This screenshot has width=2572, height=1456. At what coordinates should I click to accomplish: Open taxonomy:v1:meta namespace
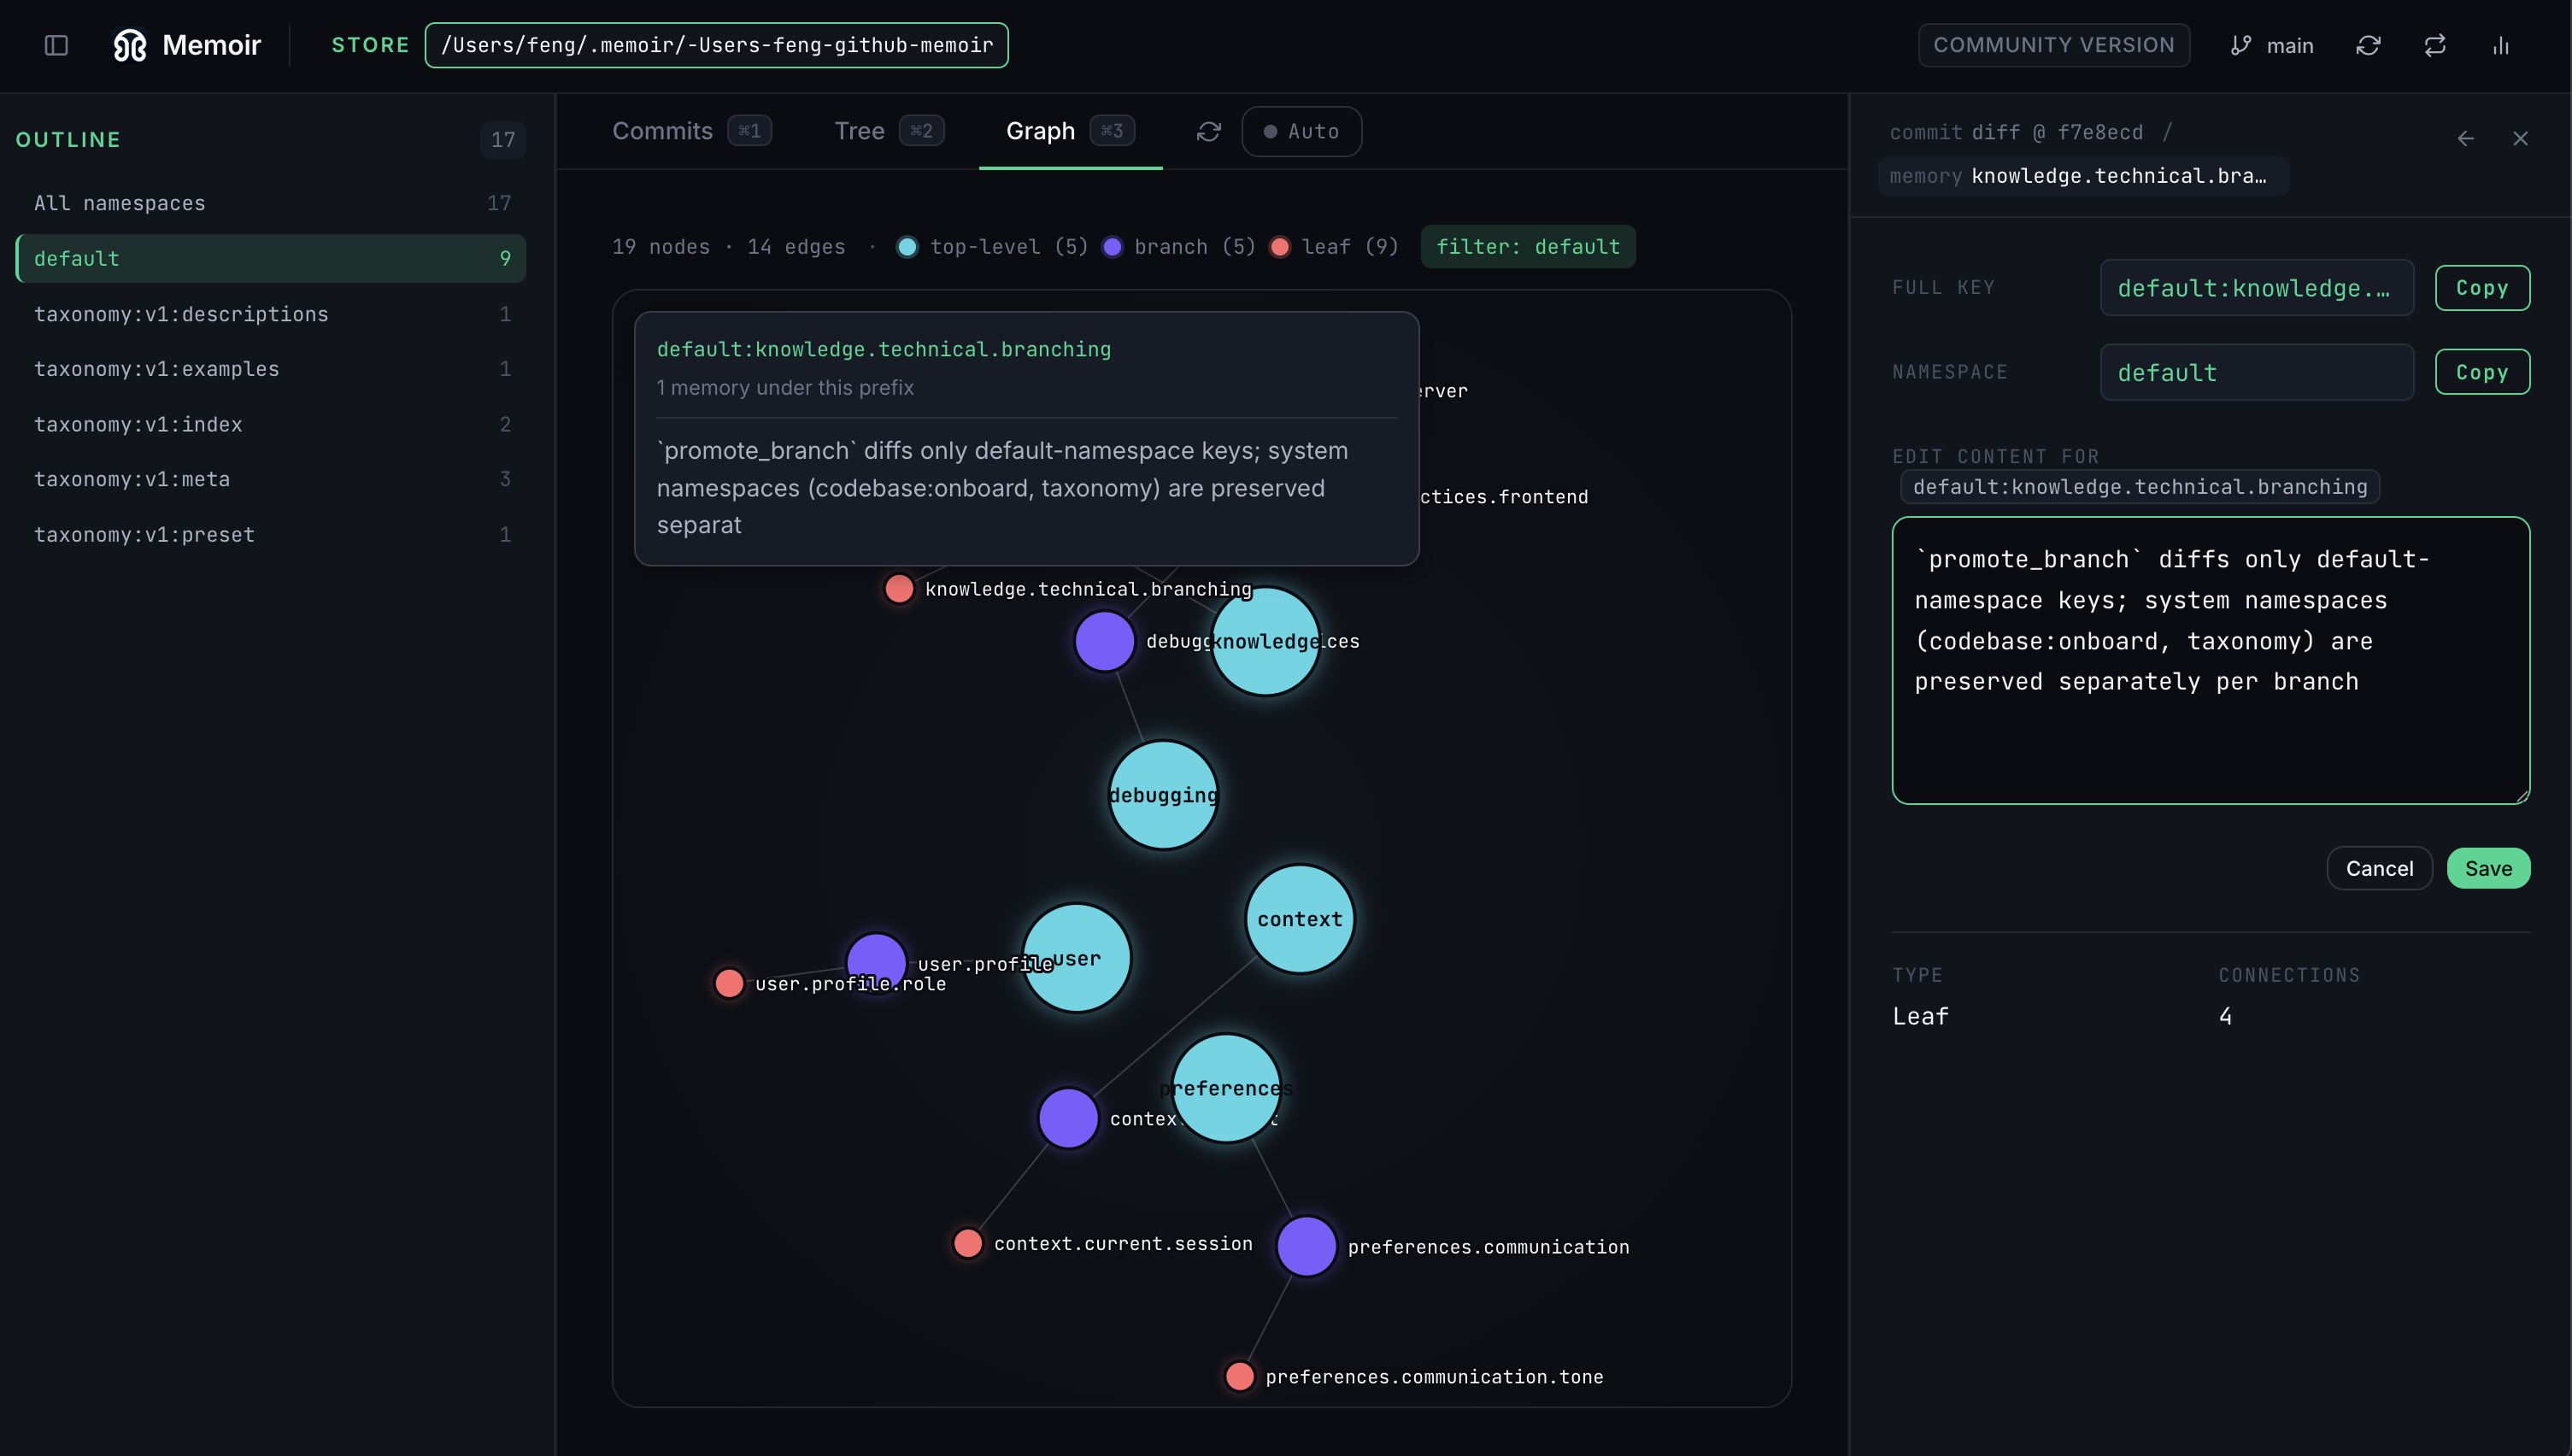point(271,479)
